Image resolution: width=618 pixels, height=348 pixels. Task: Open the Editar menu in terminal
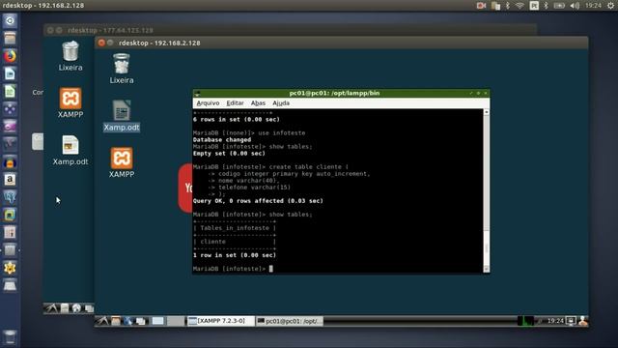coord(235,103)
